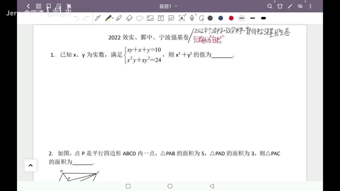Open the shirt-shaped theme icon
This screenshot has height=191, width=340.
coord(280,6)
